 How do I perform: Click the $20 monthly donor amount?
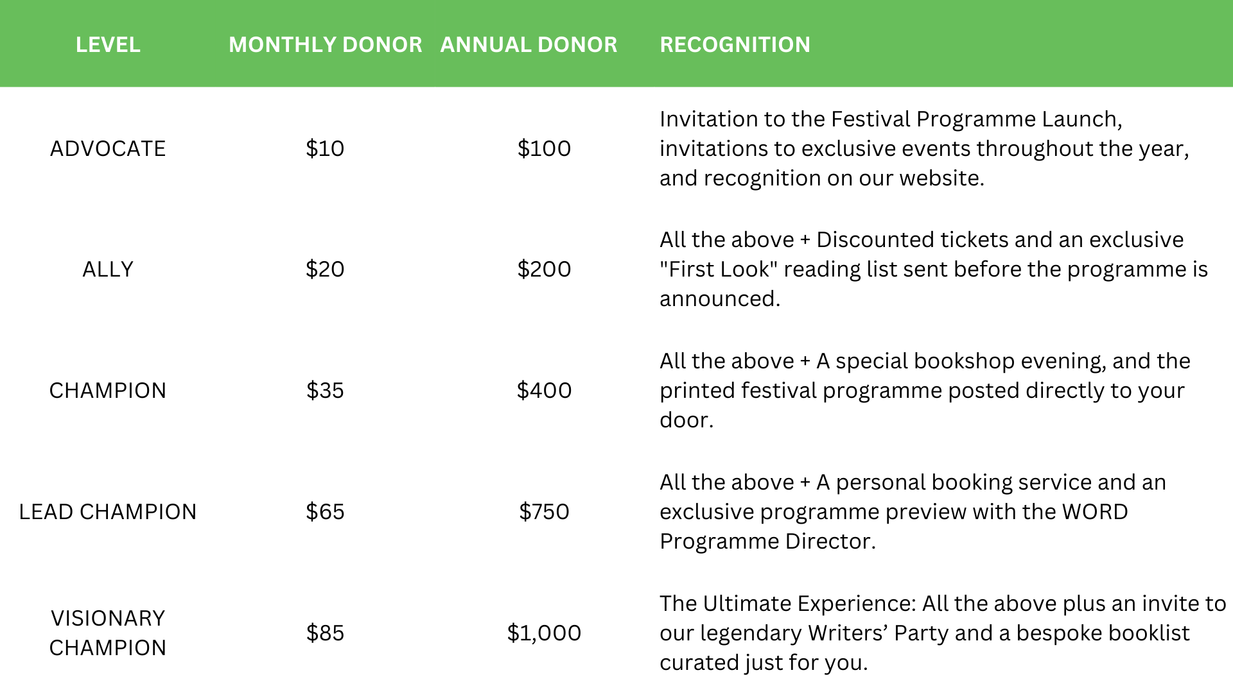tap(325, 269)
